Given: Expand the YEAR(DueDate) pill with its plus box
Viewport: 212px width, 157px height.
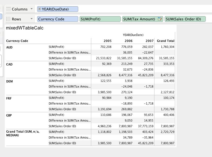Looking at the screenshot, I should pos(40,9).
